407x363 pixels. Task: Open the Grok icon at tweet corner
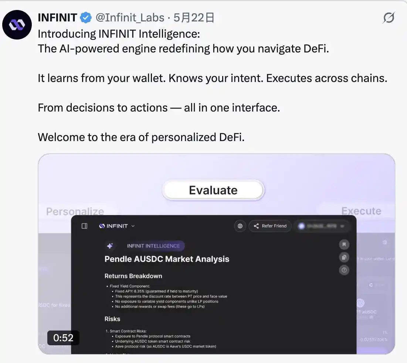[389, 18]
